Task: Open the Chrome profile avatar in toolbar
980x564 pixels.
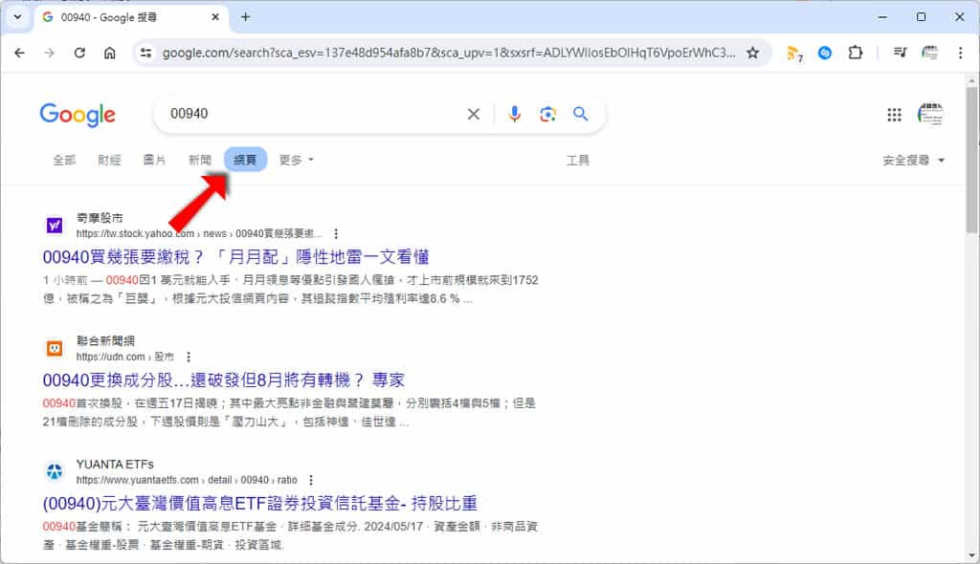Action: 930,54
